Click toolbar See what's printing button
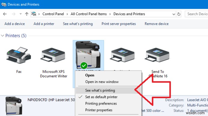The image size is (208, 116). coord(78,24)
